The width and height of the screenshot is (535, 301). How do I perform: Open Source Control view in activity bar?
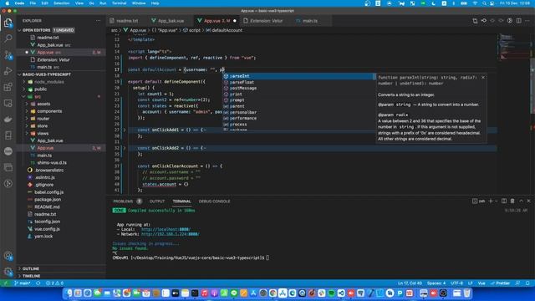pos(8,54)
